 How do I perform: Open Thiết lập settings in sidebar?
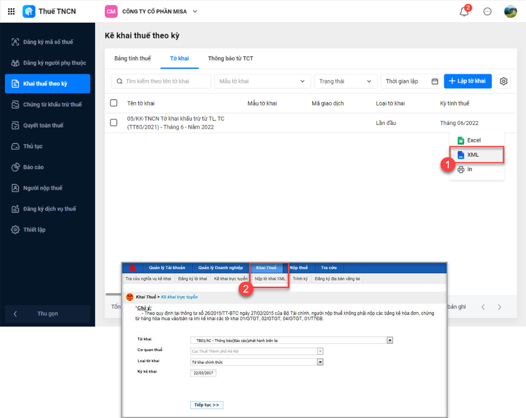click(x=48, y=229)
